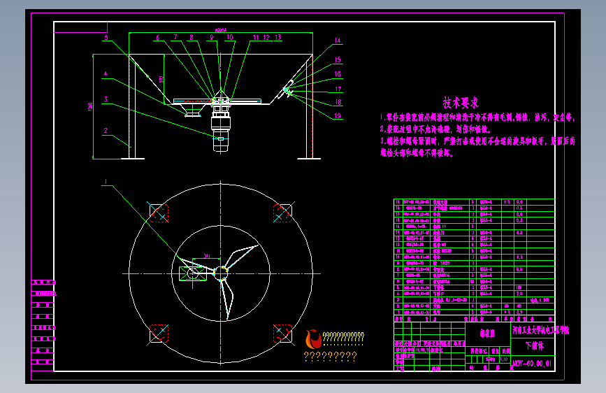
Task: Click part balloon number 19
Action: click(338, 115)
